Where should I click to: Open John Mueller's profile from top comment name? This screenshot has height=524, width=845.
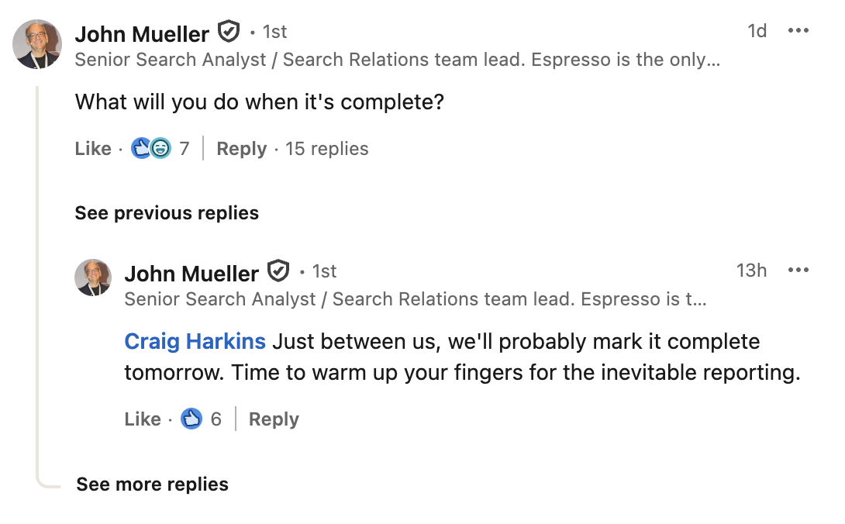coord(142,34)
